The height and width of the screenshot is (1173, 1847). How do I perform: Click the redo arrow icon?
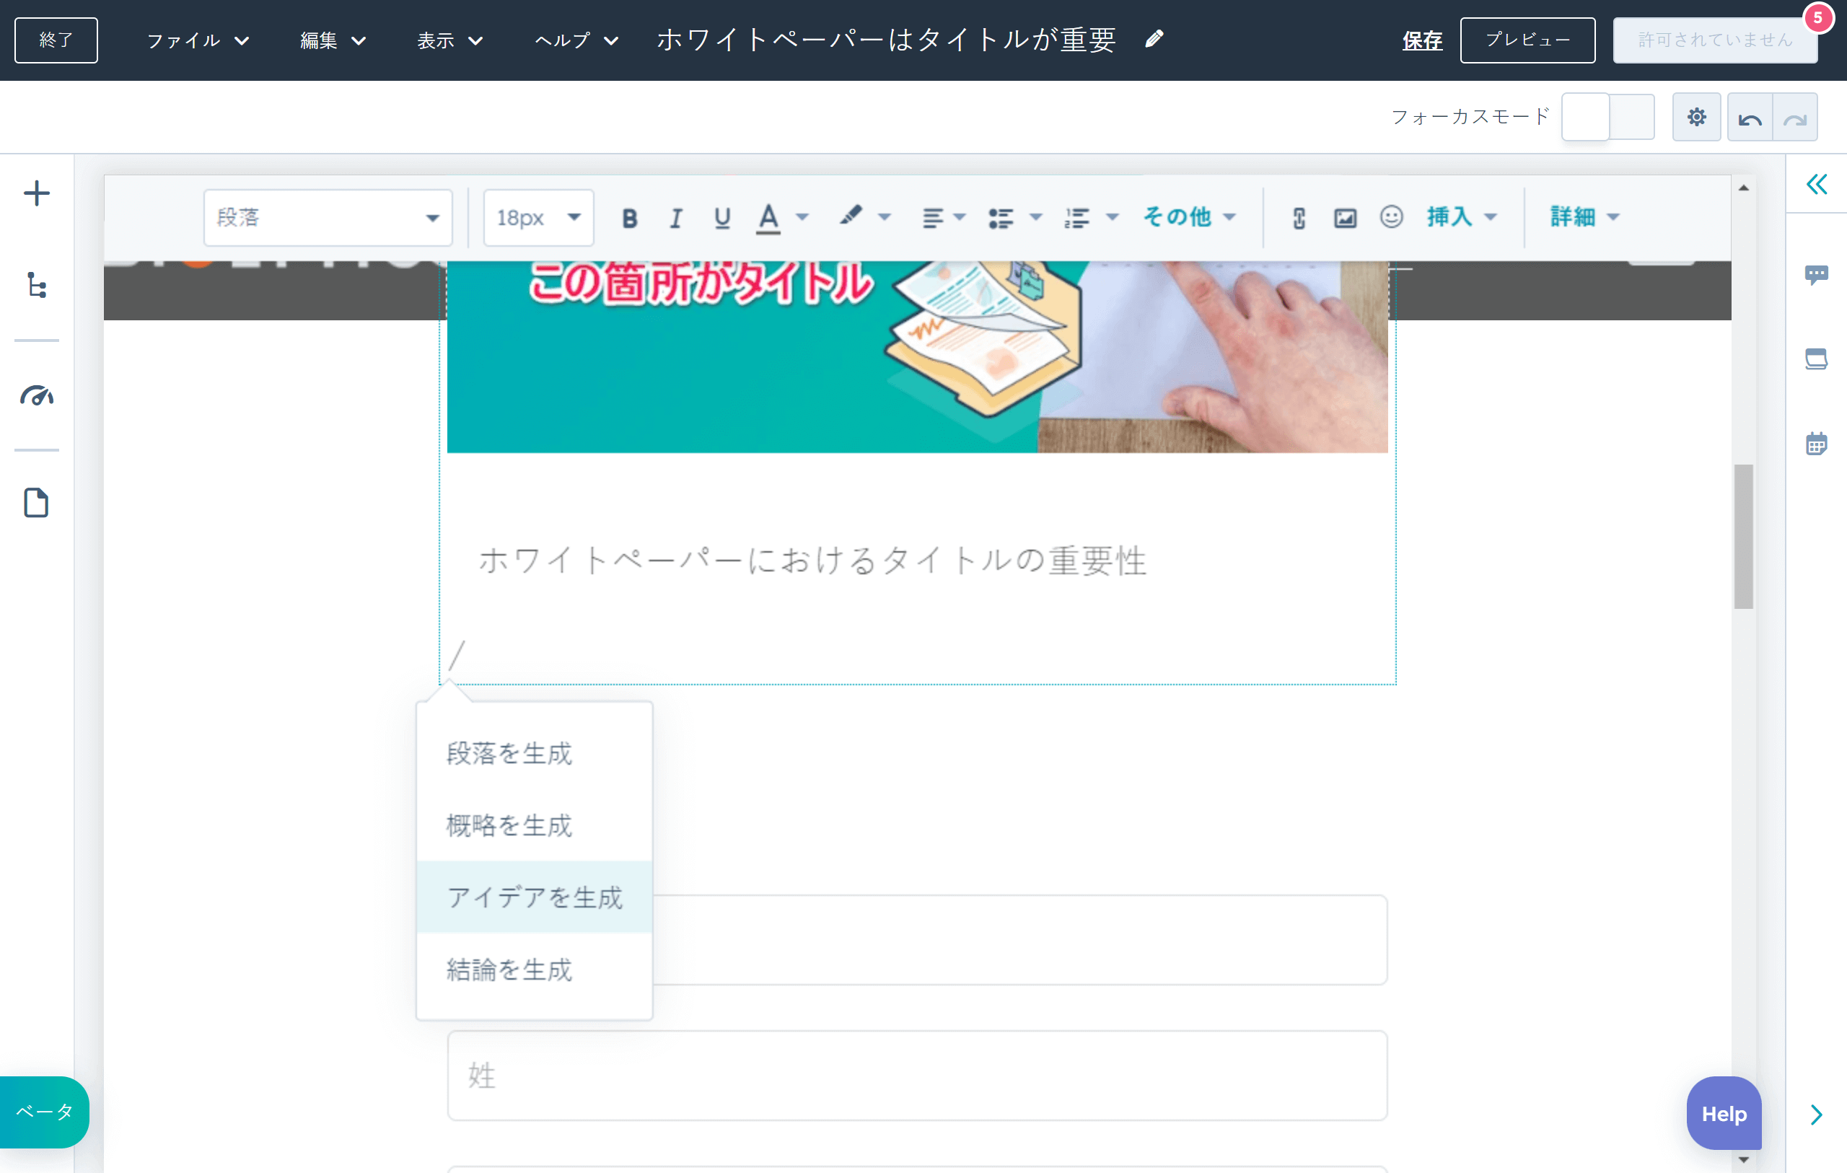[1795, 118]
